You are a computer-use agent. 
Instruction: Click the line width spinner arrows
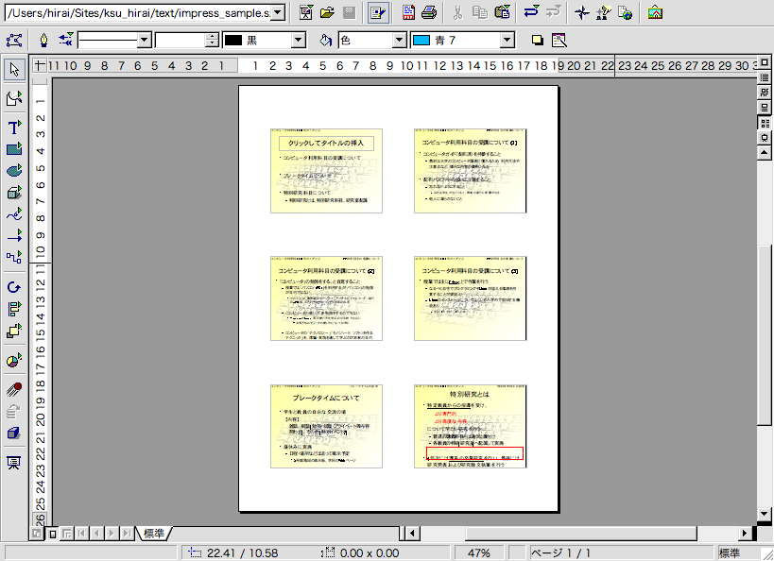pyautogui.click(x=212, y=40)
